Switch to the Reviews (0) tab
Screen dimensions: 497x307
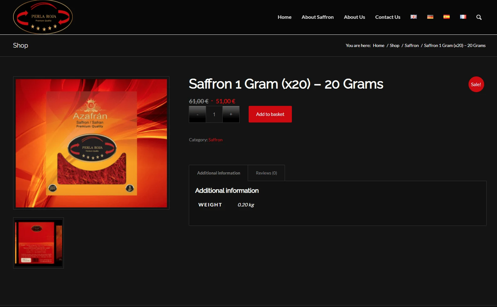click(267, 173)
